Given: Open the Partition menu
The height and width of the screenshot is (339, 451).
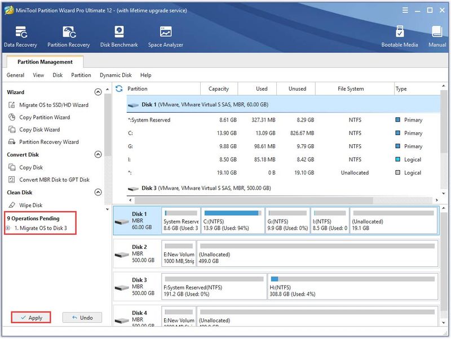Looking at the screenshot, I should [81, 75].
